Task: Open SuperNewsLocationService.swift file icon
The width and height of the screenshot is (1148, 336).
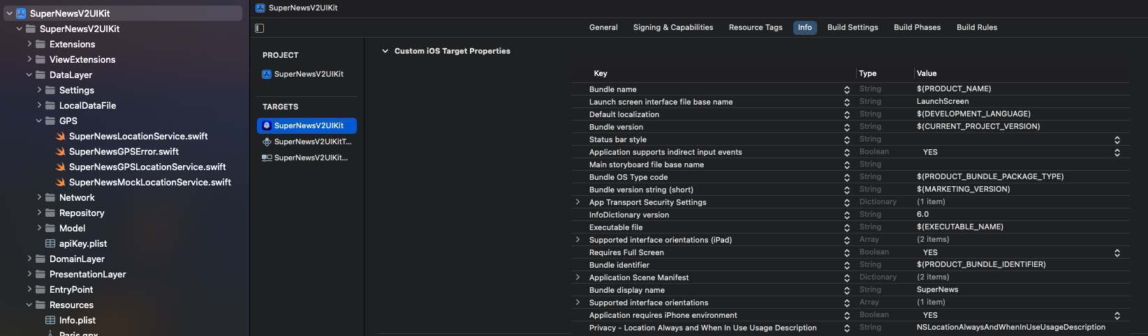Action: coord(61,136)
